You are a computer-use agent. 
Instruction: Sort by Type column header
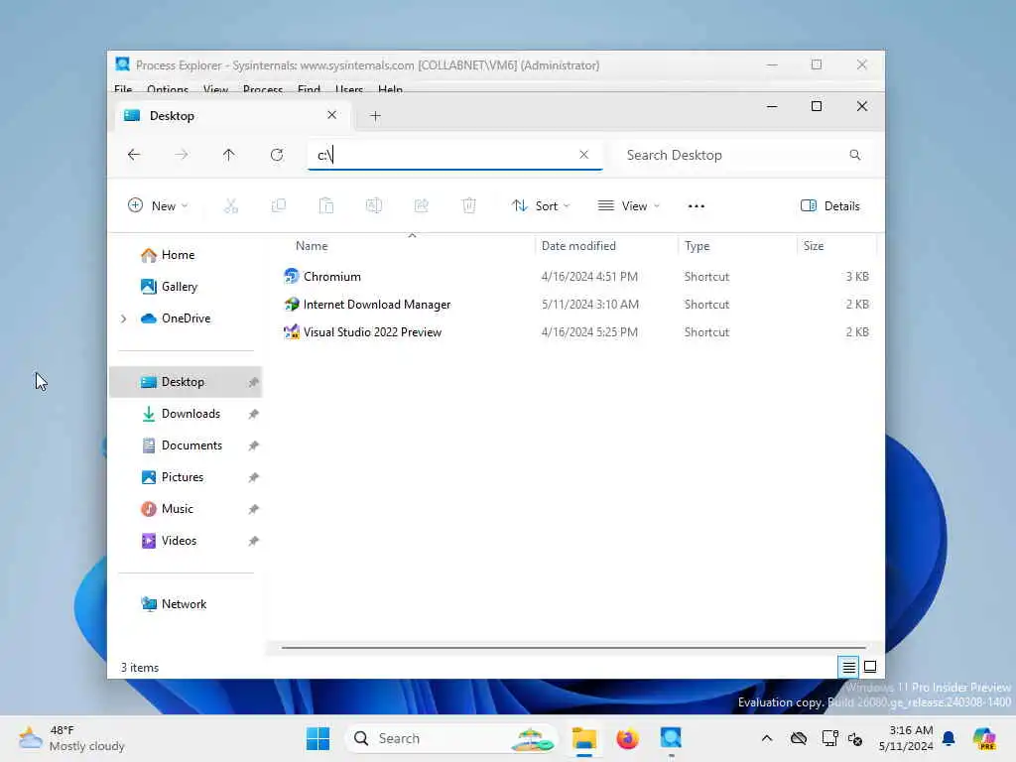point(698,246)
